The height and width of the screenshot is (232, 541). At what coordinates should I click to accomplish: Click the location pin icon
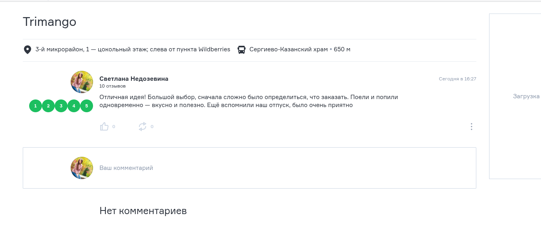point(27,50)
